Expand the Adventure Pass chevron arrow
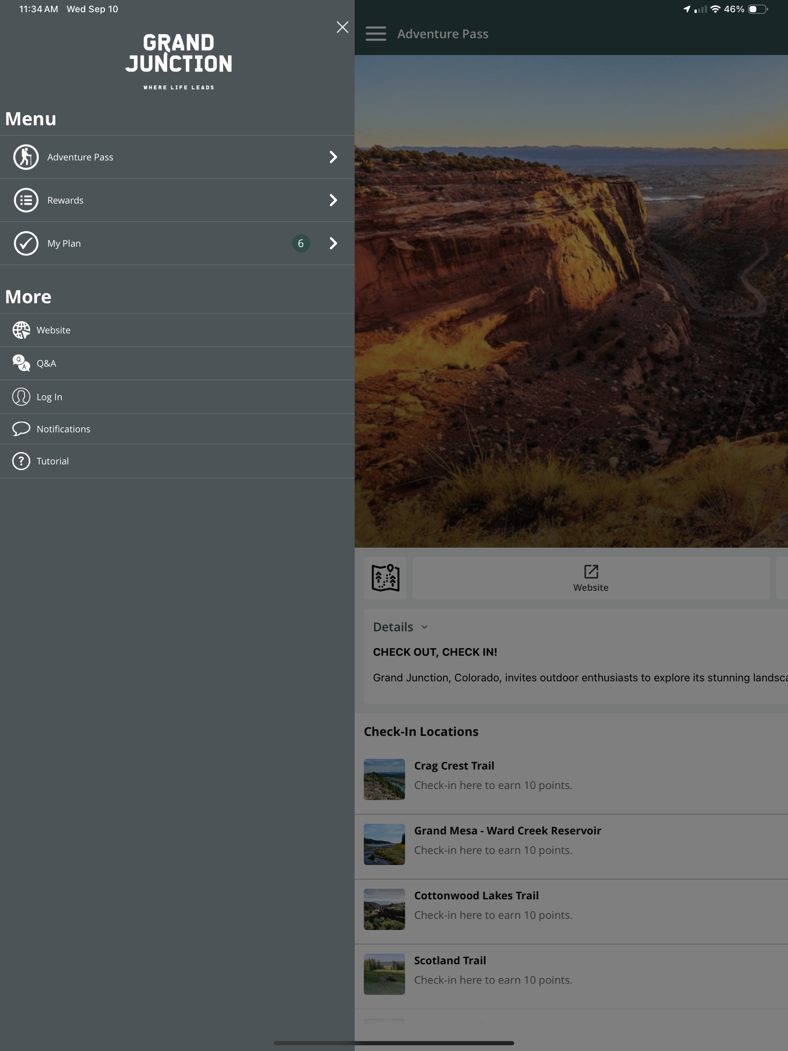This screenshot has height=1051, width=788. tap(333, 157)
